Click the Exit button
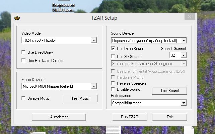The image size is (215, 134). coord(169,117)
